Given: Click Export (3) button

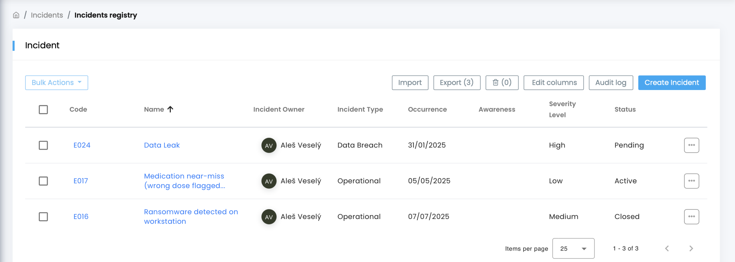Looking at the screenshot, I should pyautogui.click(x=457, y=83).
